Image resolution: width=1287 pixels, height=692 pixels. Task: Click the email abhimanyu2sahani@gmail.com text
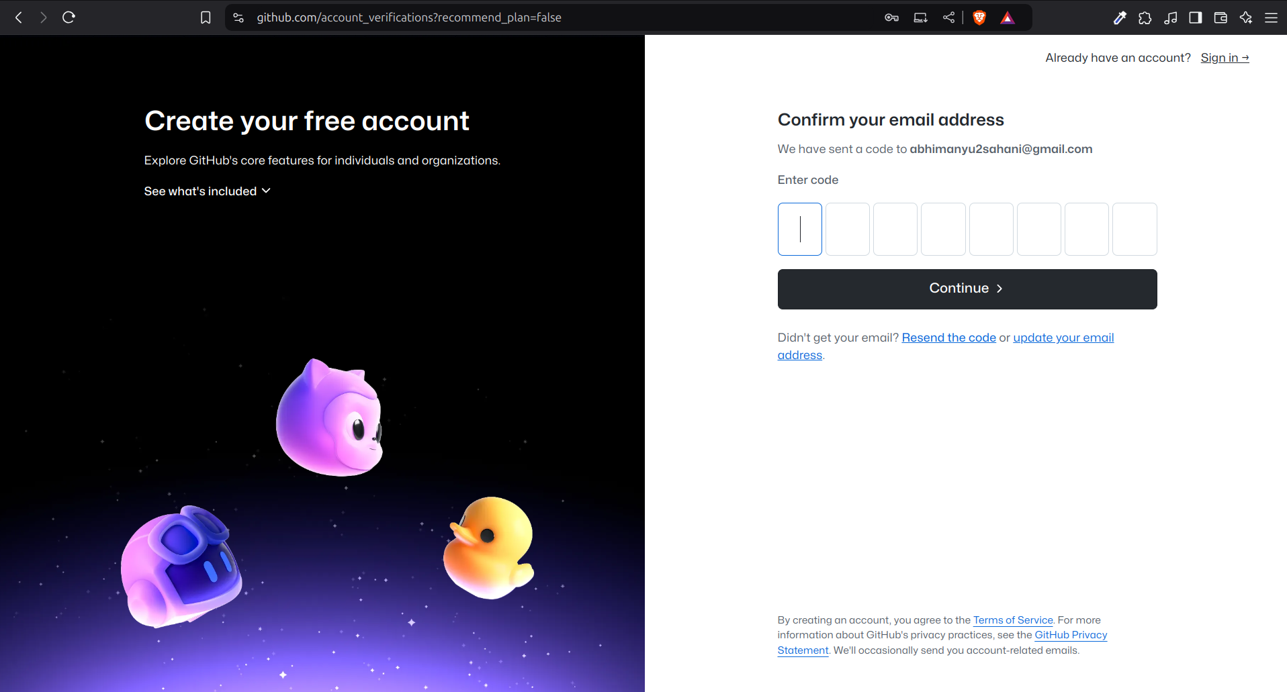point(1001,149)
